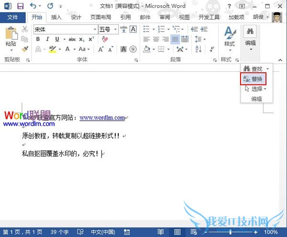Image resolution: width=287 pixels, height=237 pixels.
Task: Open Word Help question mark
Action: (229, 6)
